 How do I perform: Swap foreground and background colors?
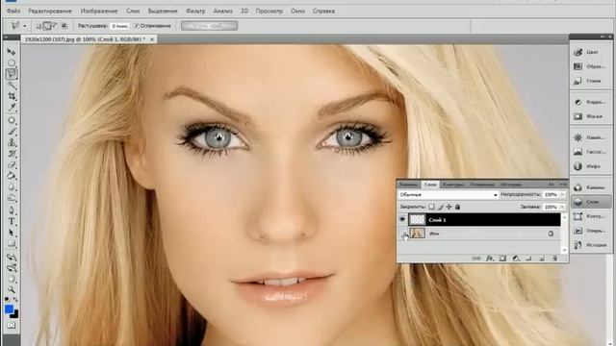pyautogui.click(x=15, y=301)
